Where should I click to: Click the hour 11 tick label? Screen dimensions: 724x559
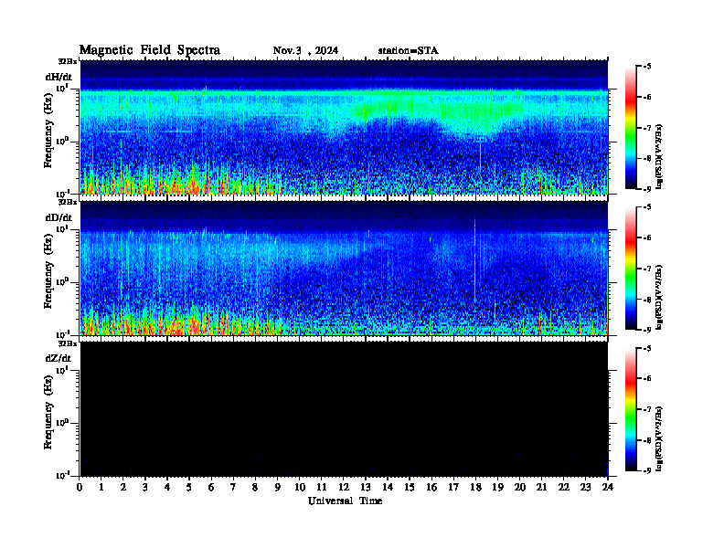tap(322, 487)
